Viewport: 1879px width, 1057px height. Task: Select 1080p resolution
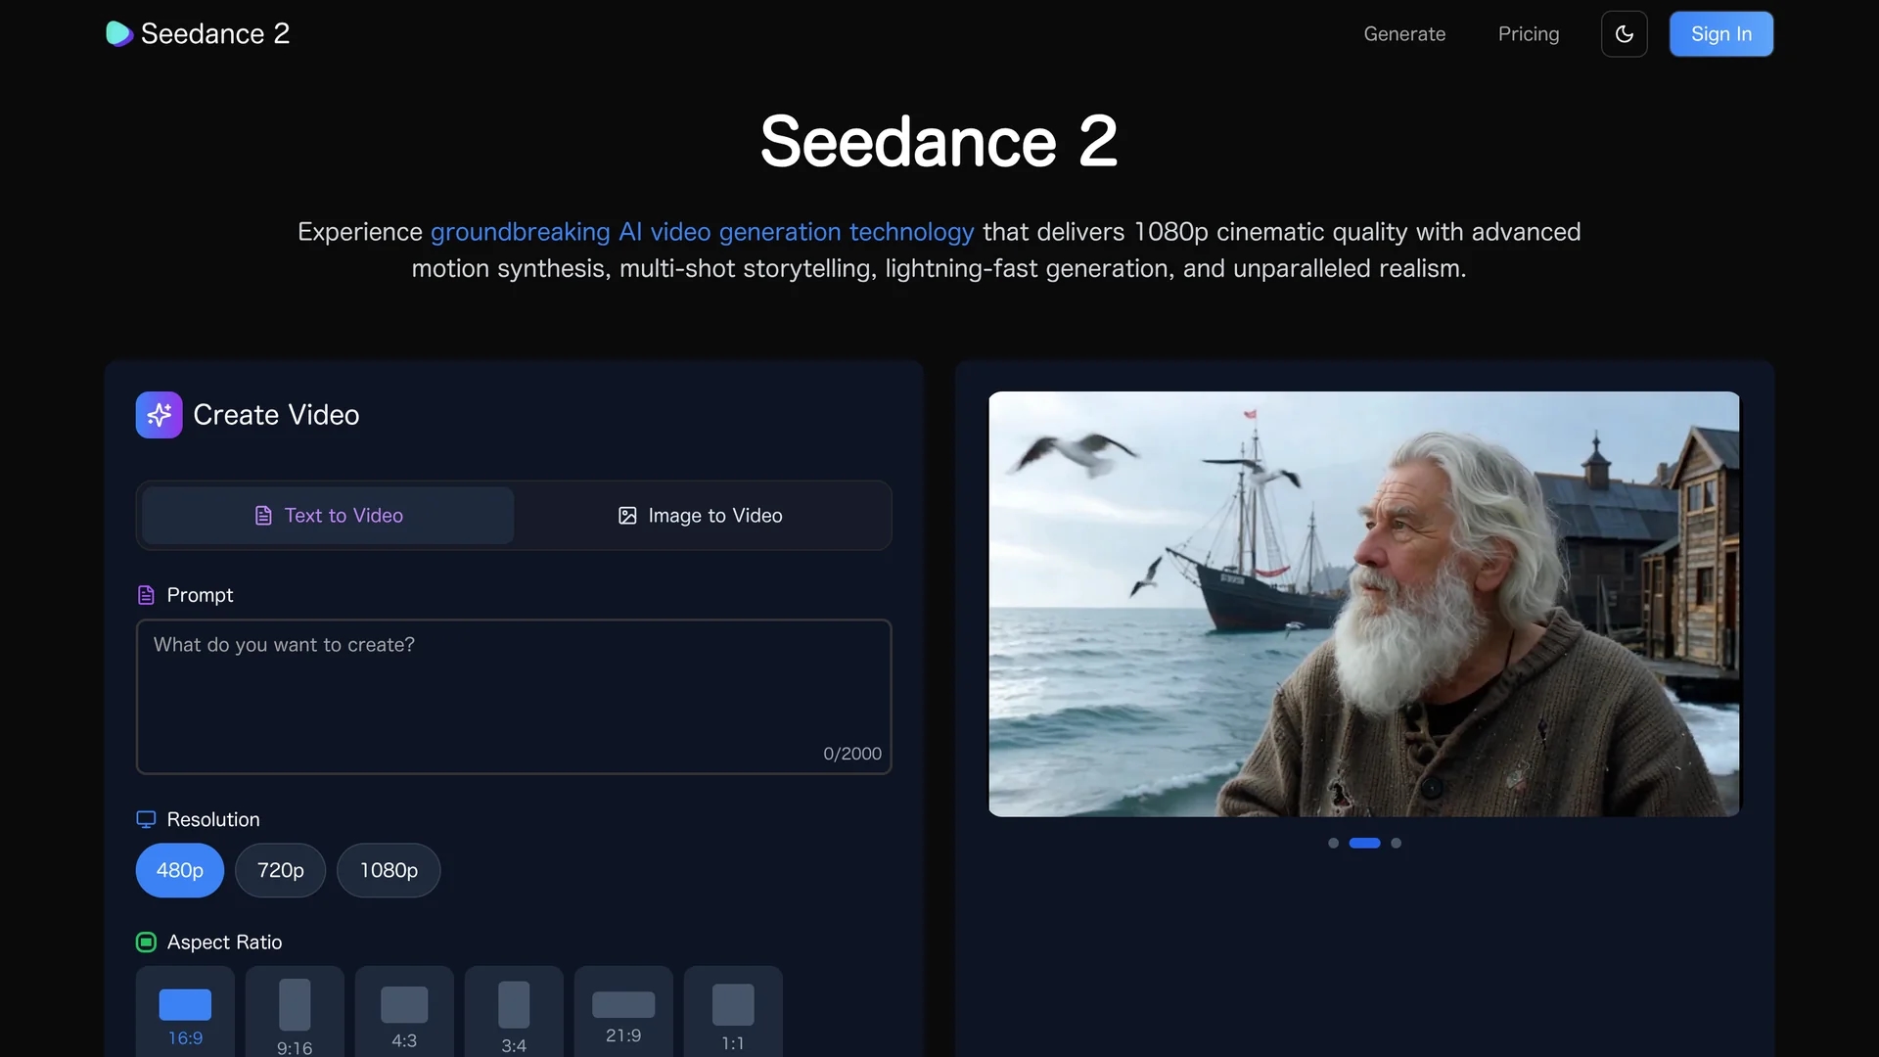(x=389, y=870)
